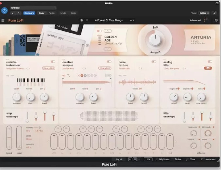The image size is (221, 170).
Task: Go to next preset with right arrow
Action: [19, 13]
